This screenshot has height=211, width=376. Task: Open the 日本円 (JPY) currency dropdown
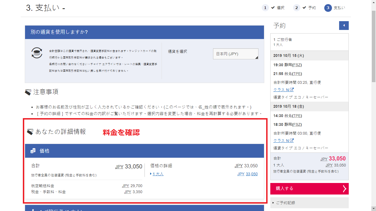click(x=236, y=54)
